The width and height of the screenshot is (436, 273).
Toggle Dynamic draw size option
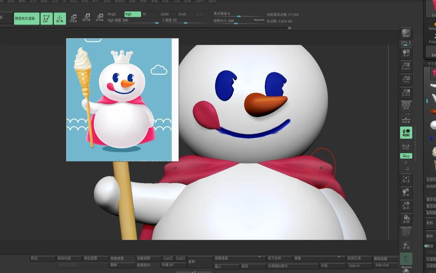click(259, 20)
